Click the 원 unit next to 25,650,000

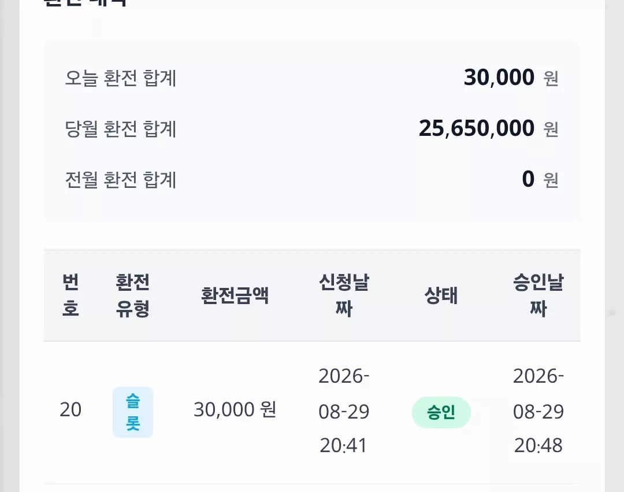551,129
